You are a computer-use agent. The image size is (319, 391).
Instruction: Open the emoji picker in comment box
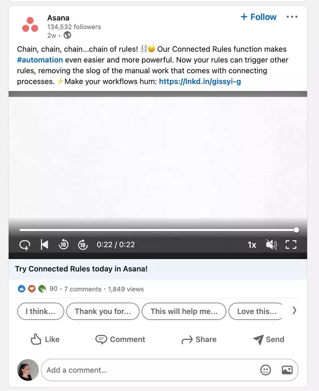(266, 370)
